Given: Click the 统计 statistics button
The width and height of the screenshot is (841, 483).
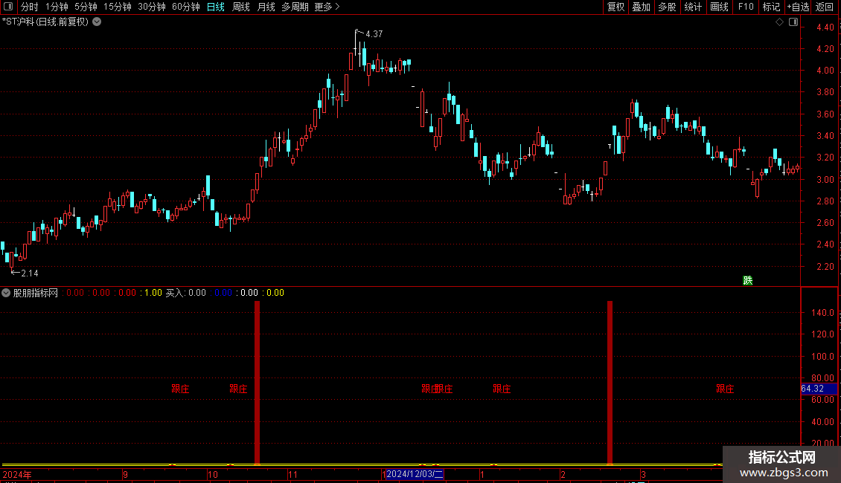Looking at the screenshot, I should [x=693, y=7].
